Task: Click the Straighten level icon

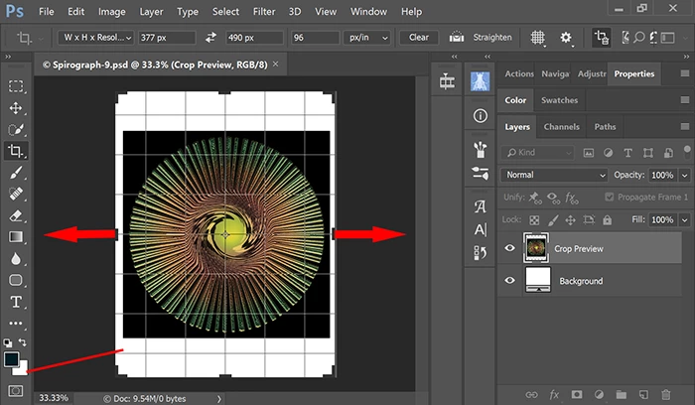Action: click(456, 37)
